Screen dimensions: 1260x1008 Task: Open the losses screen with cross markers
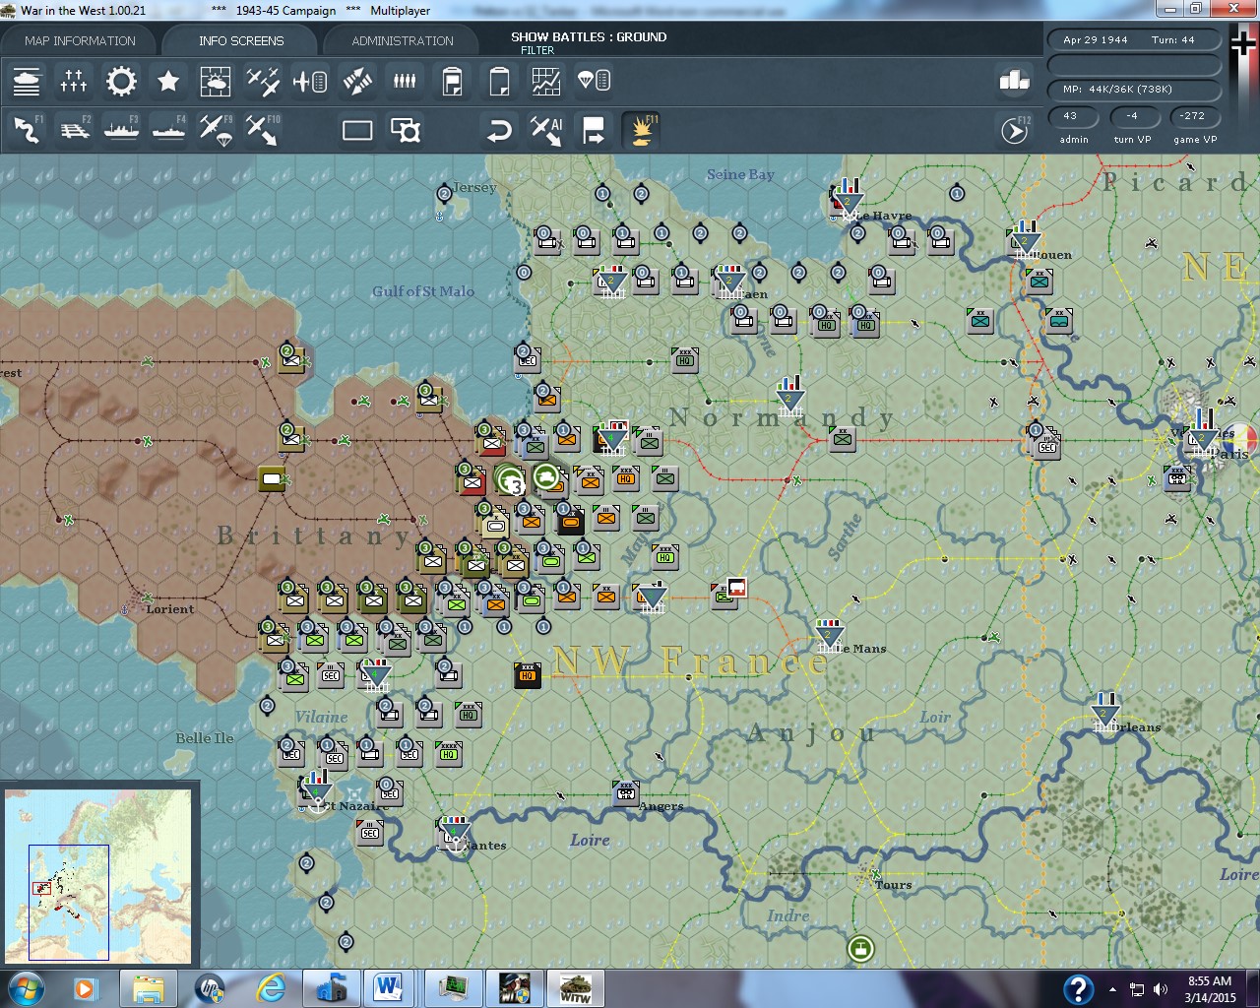pos(74,81)
